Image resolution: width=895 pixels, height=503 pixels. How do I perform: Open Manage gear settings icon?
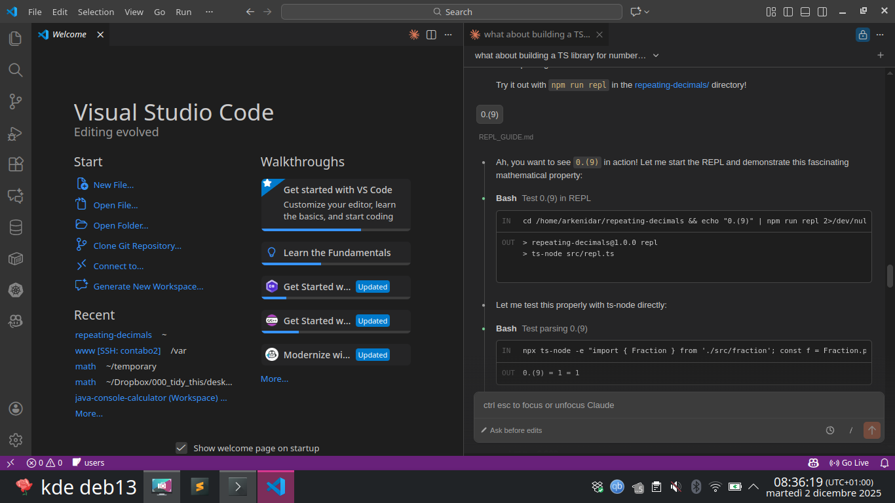tap(16, 439)
